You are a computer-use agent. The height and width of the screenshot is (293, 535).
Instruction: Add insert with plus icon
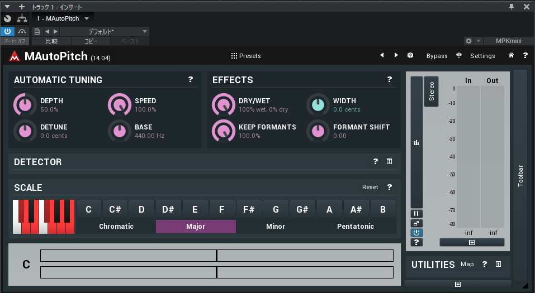click(x=21, y=7)
